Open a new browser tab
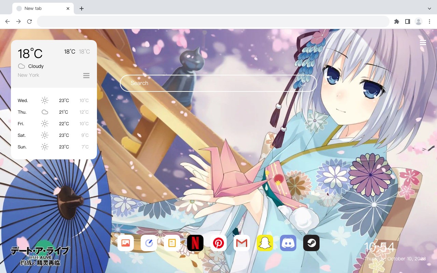Image resolution: width=437 pixels, height=273 pixels. (81, 9)
